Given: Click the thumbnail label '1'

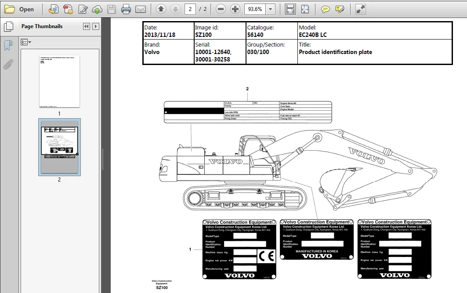Looking at the screenshot, I should click(59, 113).
